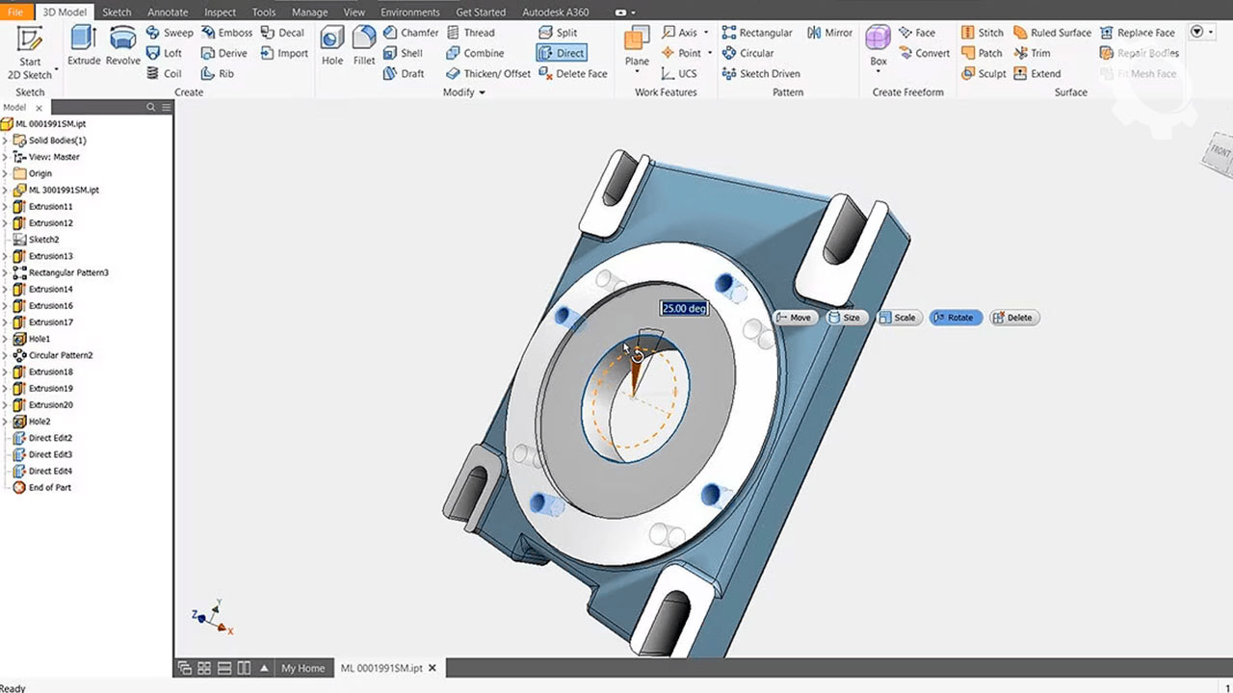Image resolution: width=1233 pixels, height=693 pixels.
Task: Expand the Solid Bodies(1) node
Action: [5, 141]
